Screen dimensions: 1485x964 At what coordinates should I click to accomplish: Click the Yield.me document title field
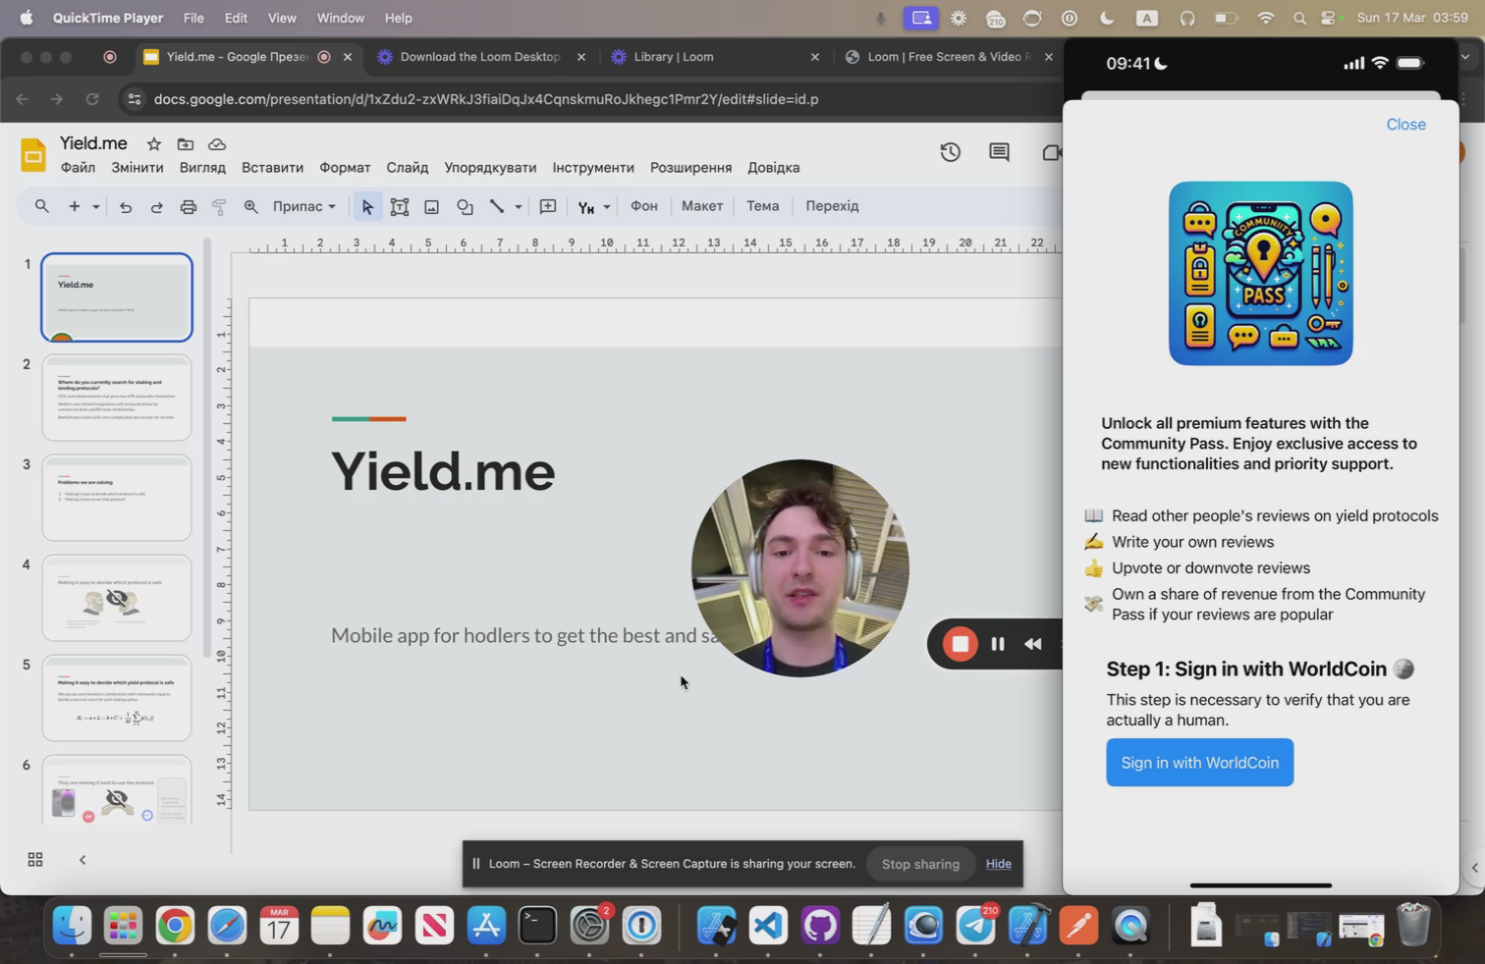pyautogui.click(x=93, y=143)
